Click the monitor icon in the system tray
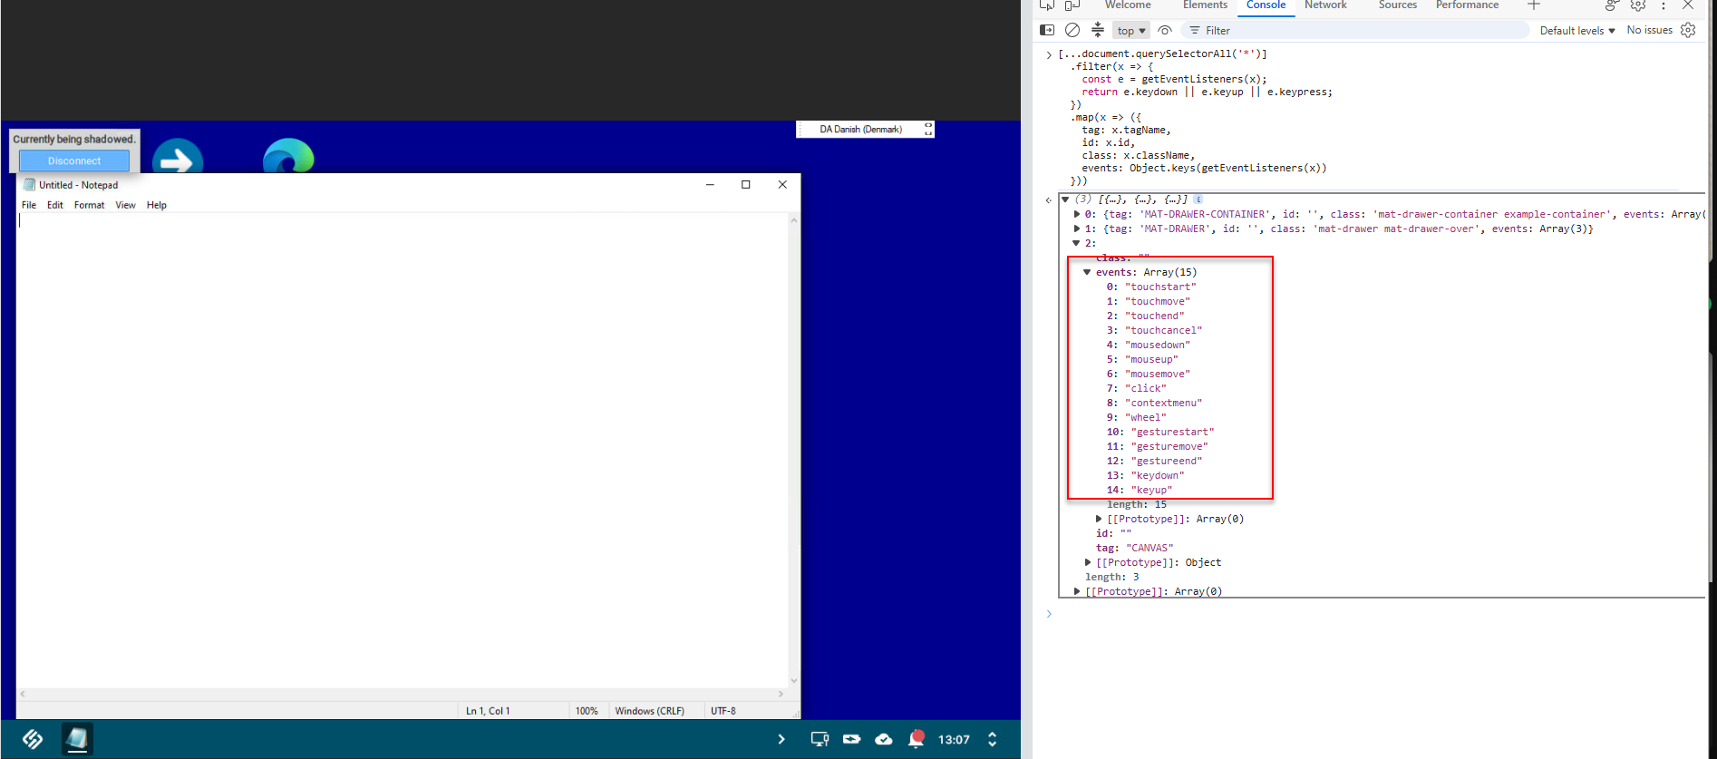The width and height of the screenshot is (1717, 759). coord(820,739)
